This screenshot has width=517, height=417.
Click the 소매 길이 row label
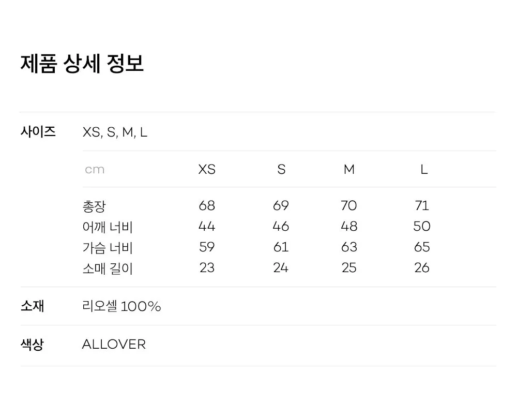tap(108, 269)
